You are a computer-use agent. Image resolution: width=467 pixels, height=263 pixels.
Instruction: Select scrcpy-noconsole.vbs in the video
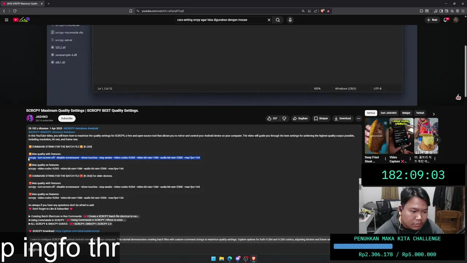67,33
